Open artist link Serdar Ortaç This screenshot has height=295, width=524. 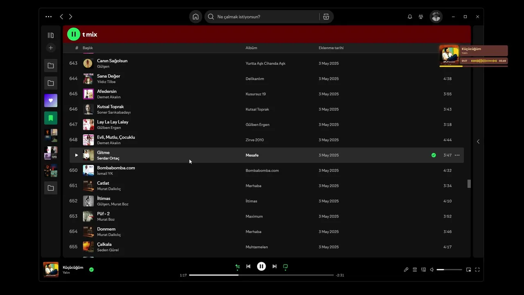click(x=108, y=158)
